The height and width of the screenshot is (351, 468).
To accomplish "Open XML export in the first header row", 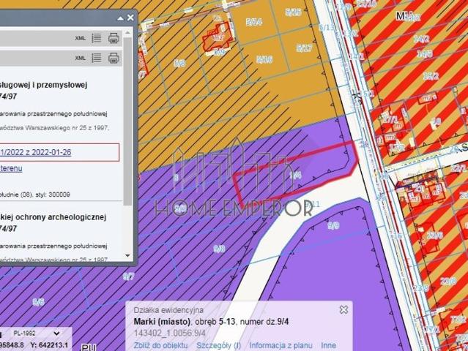I will 81,38.
